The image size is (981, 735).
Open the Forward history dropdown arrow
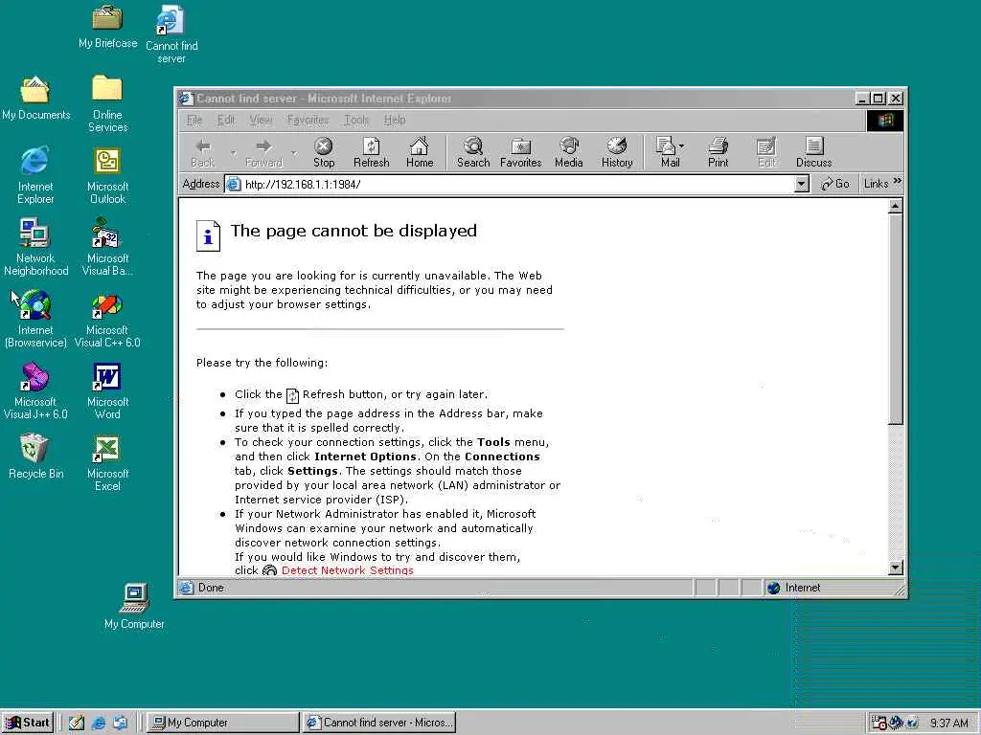(294, 153)
